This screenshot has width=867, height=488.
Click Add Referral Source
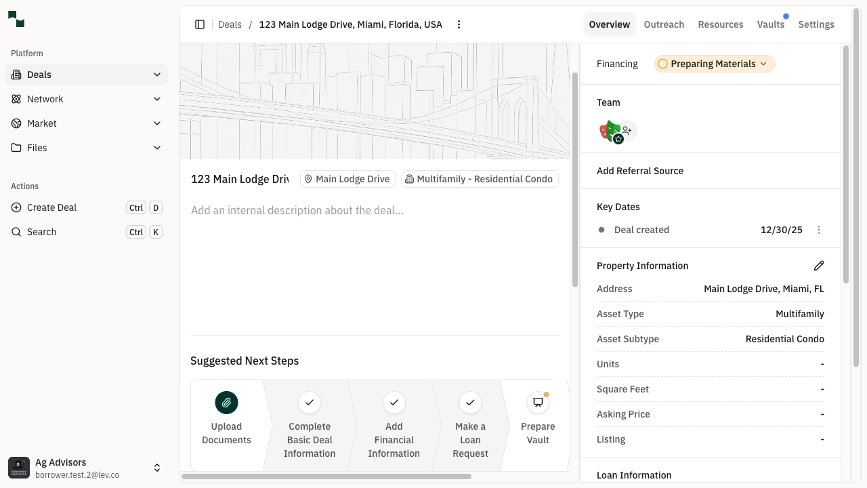(x=640, y=171)
